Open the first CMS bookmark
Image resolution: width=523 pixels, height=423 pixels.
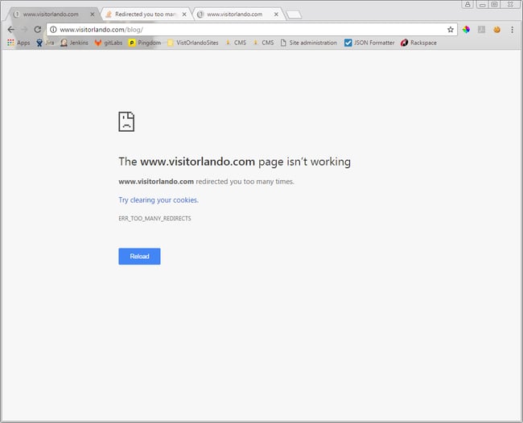(236, 43)
